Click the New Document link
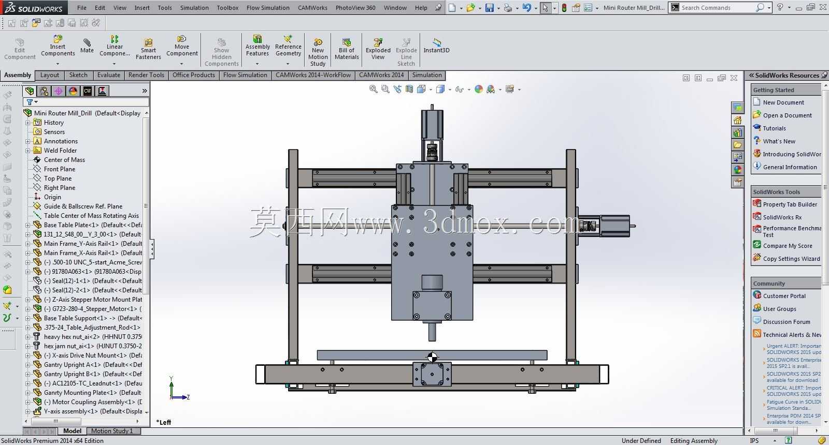Image resolution: width=829 pixels, height=445 pixels. pos(783,102)
